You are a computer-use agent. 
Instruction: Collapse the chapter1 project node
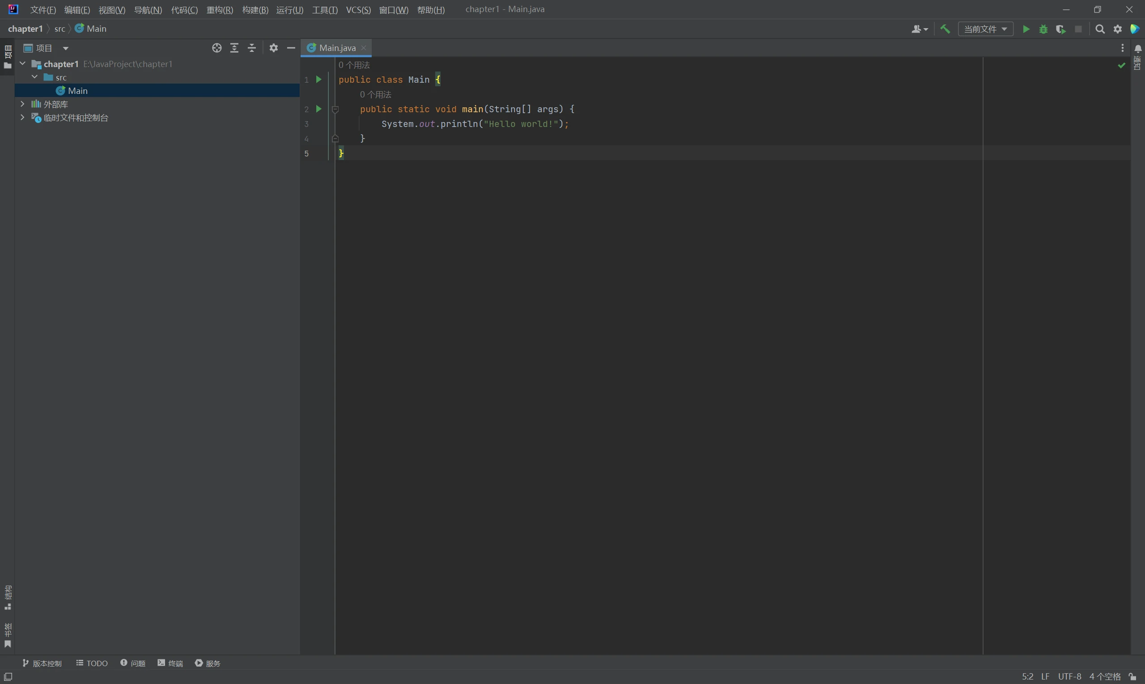[22, 63]
